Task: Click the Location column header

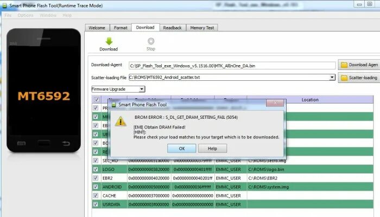Action: pyautogui.click(x=310, y=99)
